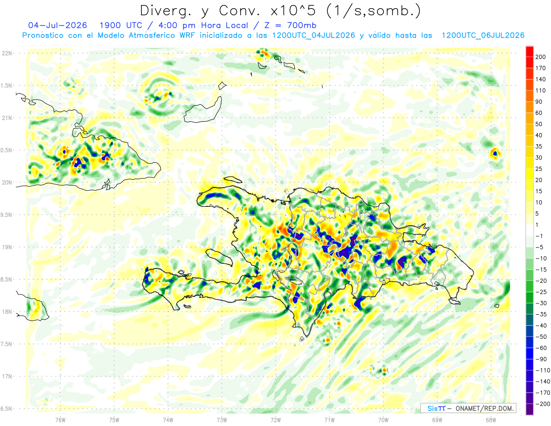Click the "73W" longitude label
The width and height of the screenshot is (551, 426).
[x=222, y=420]
